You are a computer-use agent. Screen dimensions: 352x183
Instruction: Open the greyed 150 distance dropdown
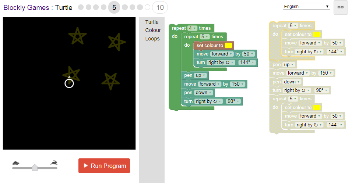tap(326, 73)
